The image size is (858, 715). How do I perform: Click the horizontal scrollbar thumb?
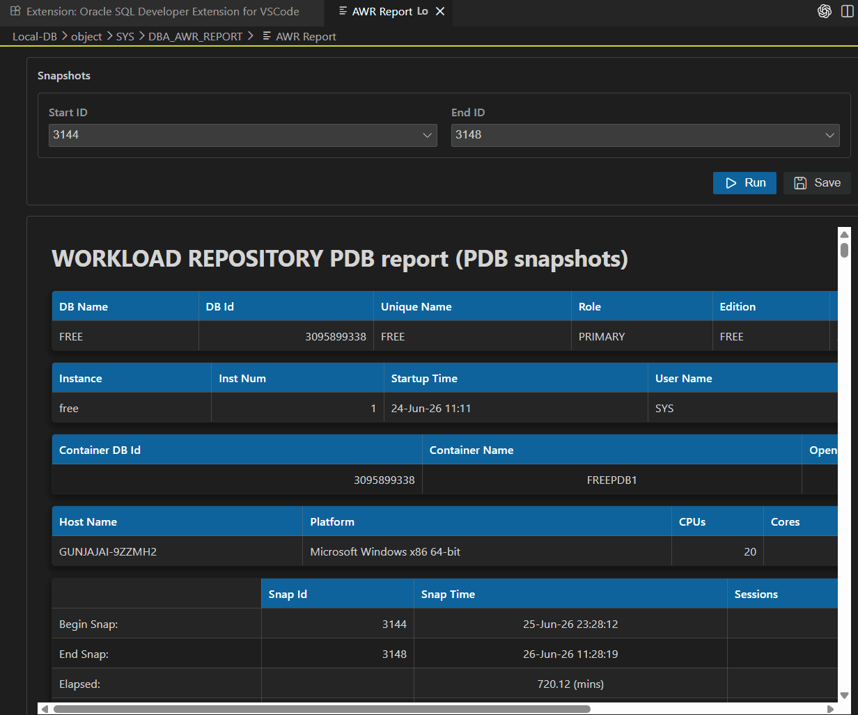tap(322, 709)
